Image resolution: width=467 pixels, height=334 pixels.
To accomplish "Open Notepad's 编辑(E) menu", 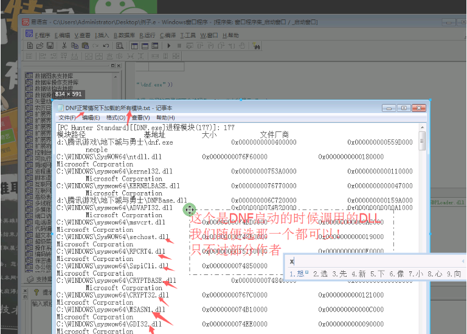I will (x=91, y=117).
